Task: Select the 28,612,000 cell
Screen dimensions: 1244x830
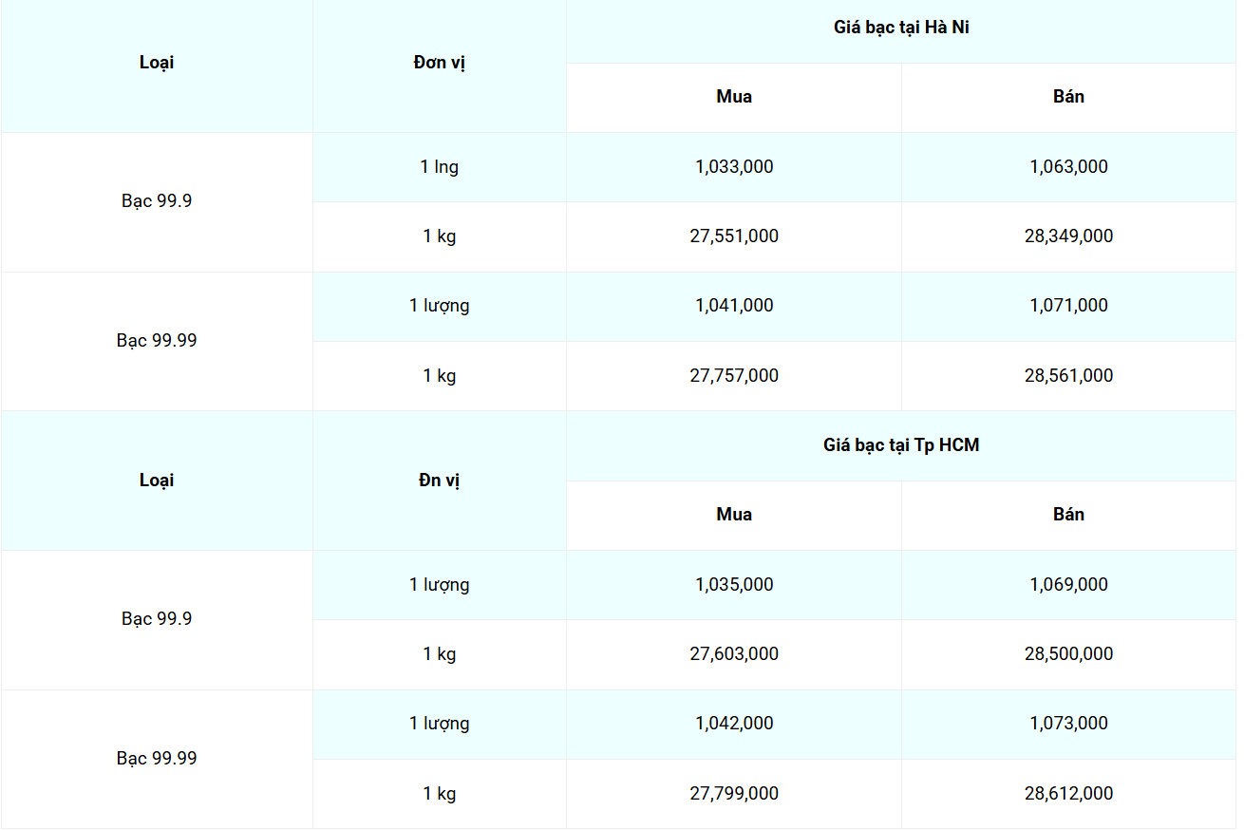Action: point(1068,794)
